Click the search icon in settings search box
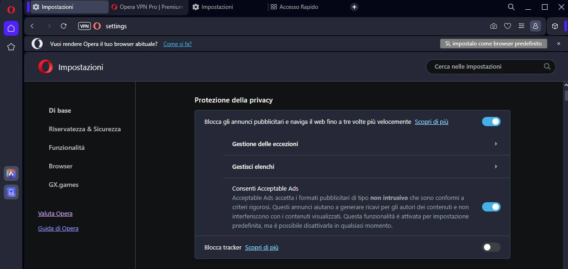The image size is (568, 269). 547,66
